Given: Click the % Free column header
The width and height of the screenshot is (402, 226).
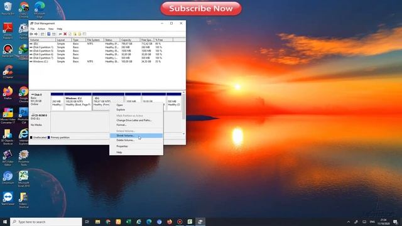Looking at the screenshot, I should tap(163, 40).
